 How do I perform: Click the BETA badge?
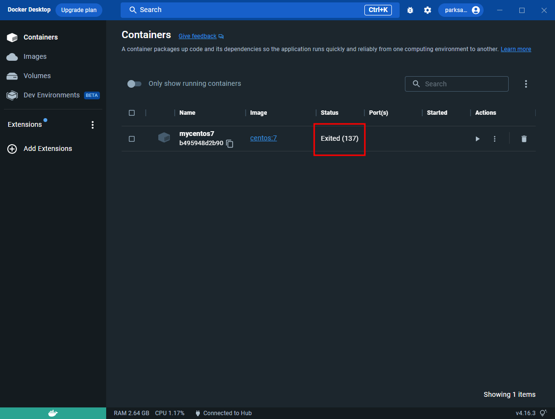(92, 95)
